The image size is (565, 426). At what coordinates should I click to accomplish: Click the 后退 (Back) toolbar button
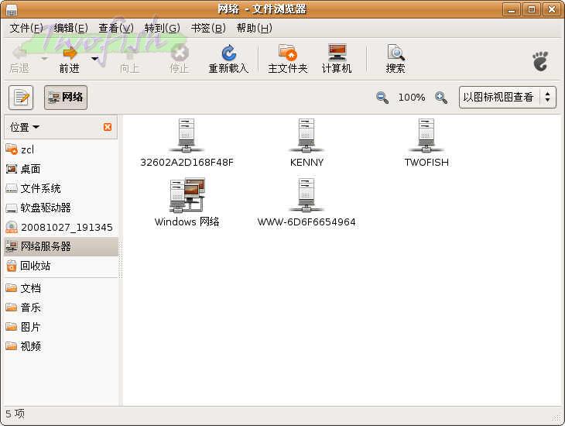click(x=19, y=60)
